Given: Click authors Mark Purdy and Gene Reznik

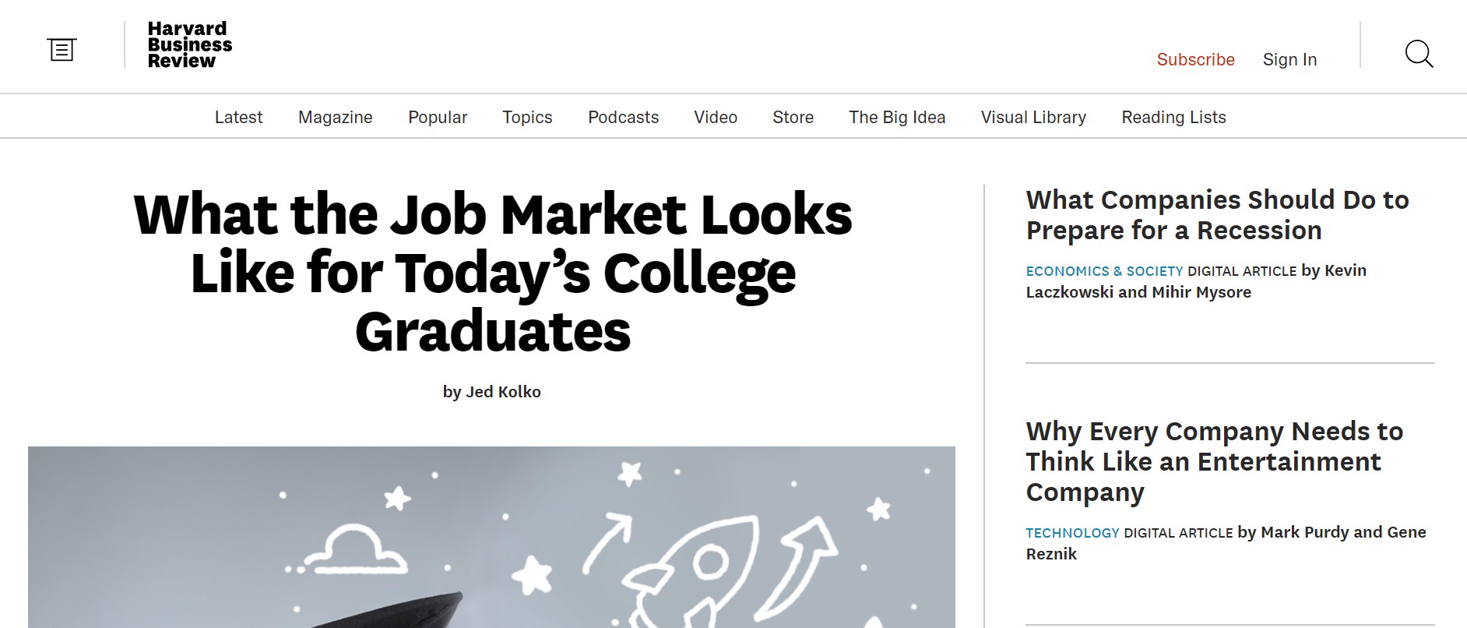Looking at the screenshot, I should point(1226,543).
